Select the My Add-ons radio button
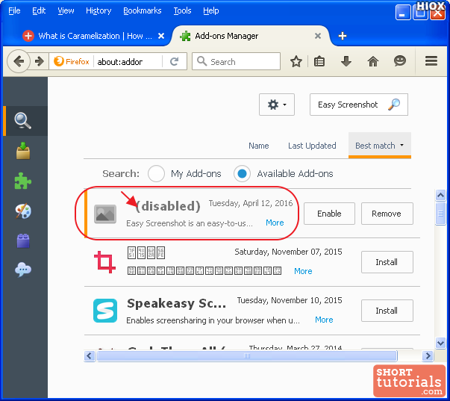This screenshot has width=450, height=401. pyautogui.click(x=156, y=173)
